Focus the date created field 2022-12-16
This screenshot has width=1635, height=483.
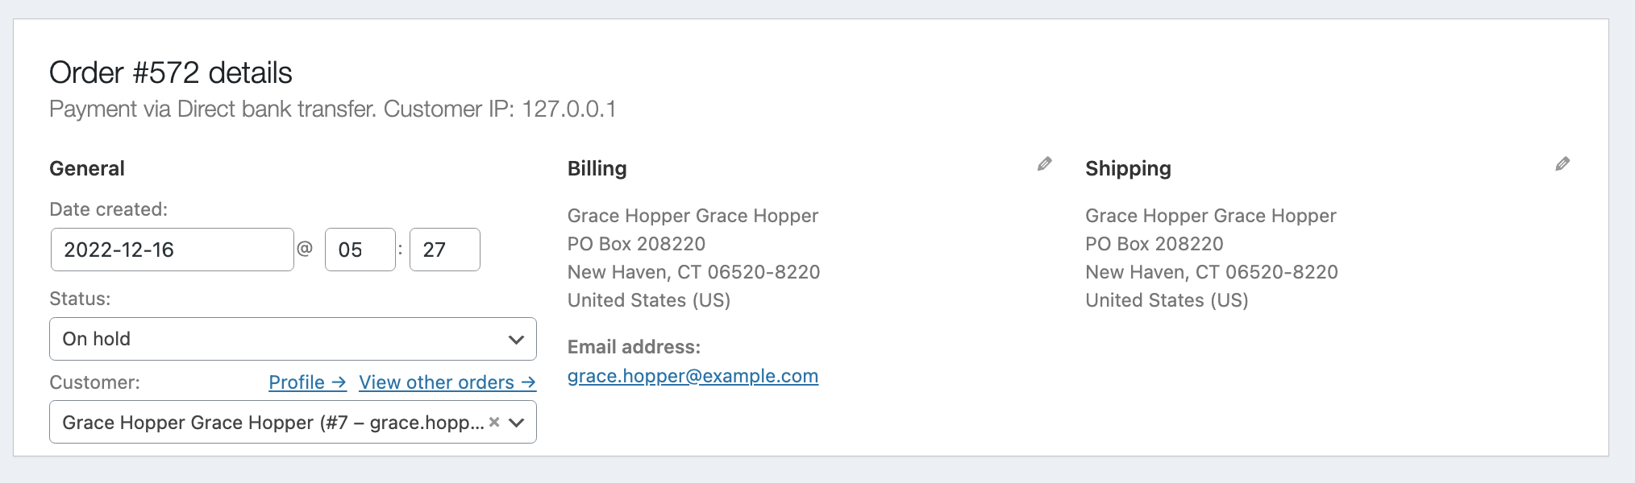172,250
